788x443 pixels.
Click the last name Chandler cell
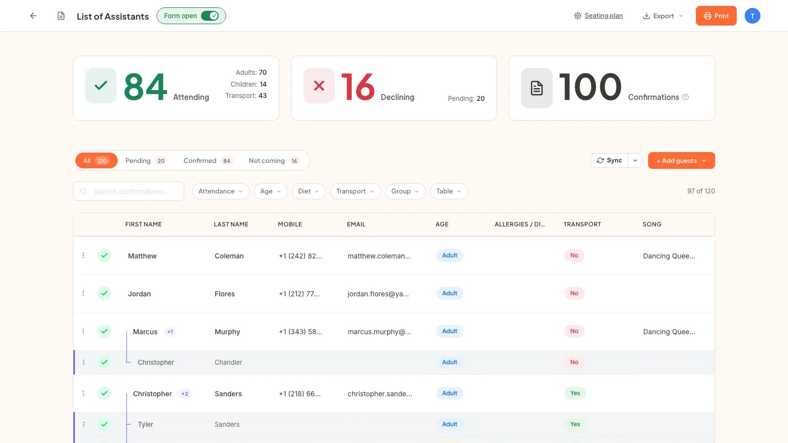(x=229, y=362)
